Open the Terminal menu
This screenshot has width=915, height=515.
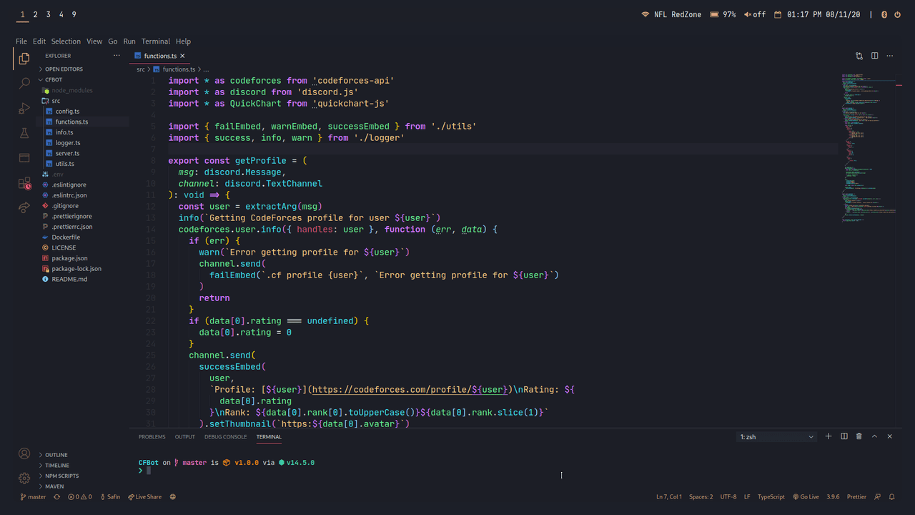[156, 41]
